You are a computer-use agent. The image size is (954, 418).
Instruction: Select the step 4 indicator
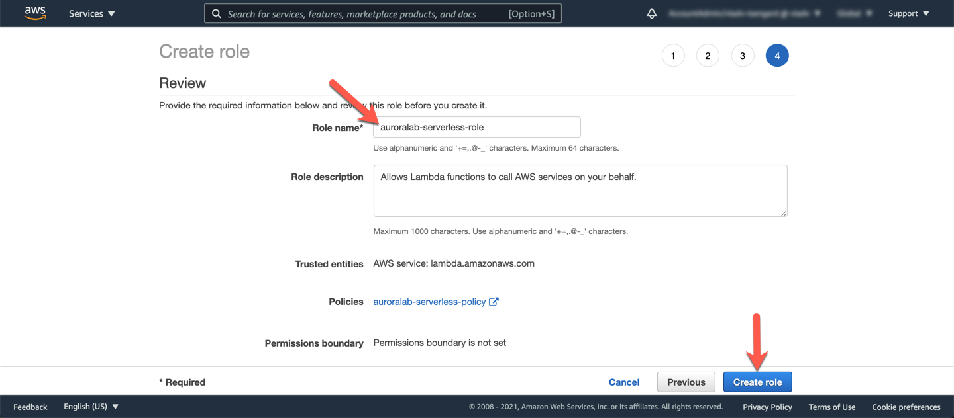(777, 56)
